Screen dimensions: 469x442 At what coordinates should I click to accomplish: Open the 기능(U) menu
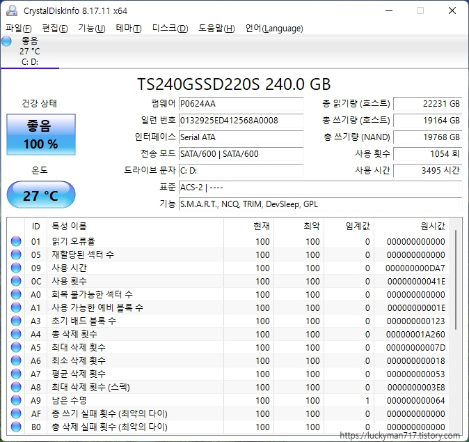click(x=92, y=28)
